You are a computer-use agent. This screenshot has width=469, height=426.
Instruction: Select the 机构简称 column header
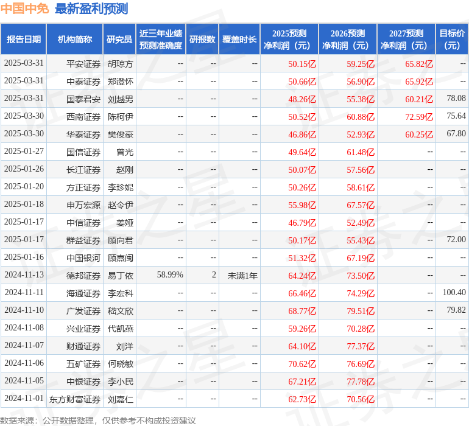pyautogui.click(x=74, y=40)
